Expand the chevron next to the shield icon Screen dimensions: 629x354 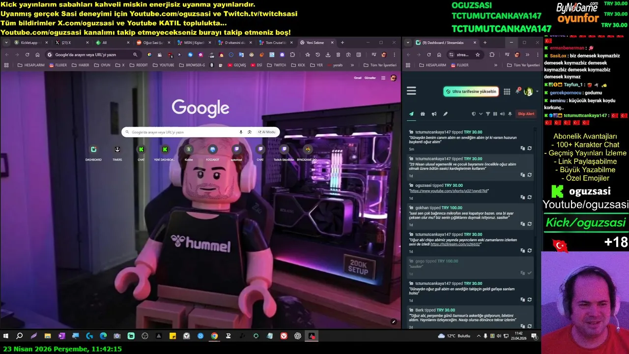click(481, 114)
